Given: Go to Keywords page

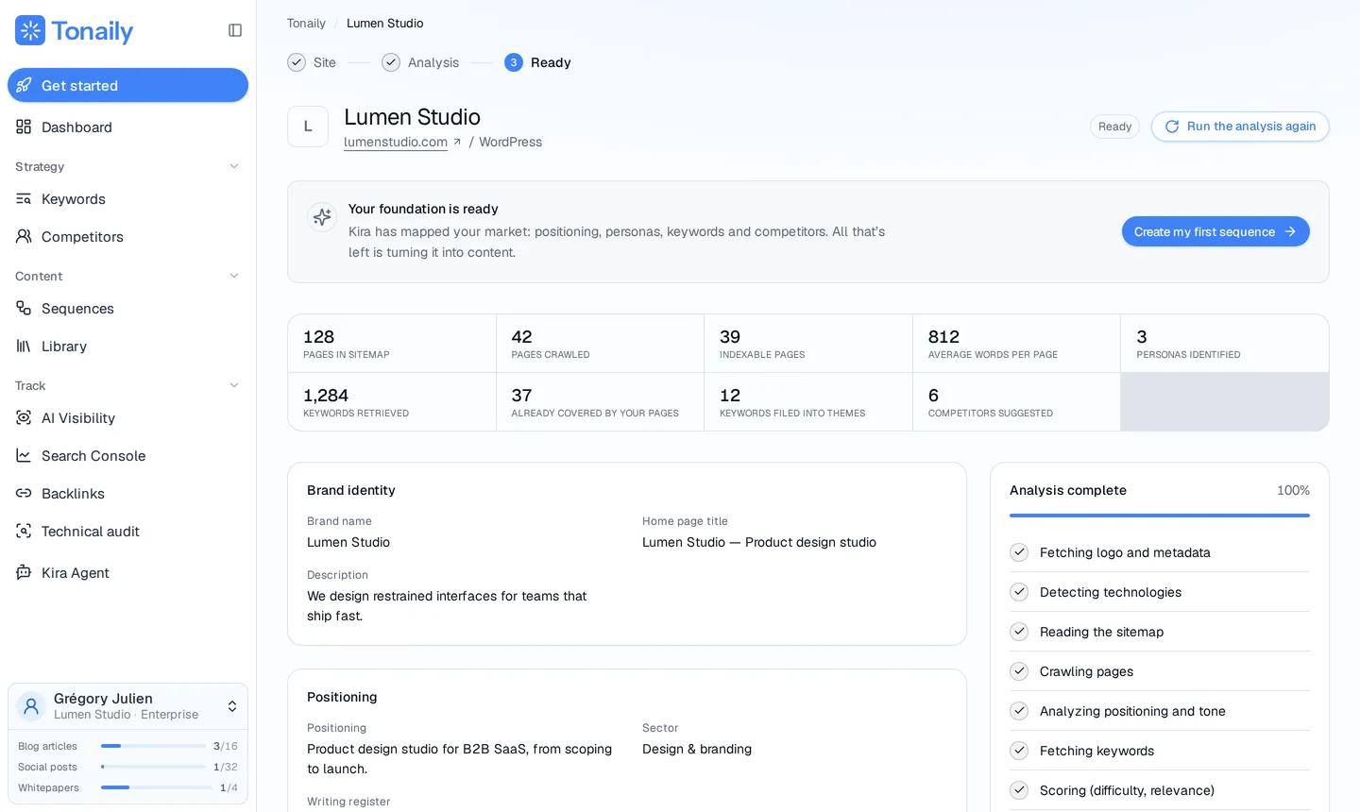Looking at the screenshot, I should [127, 199].
